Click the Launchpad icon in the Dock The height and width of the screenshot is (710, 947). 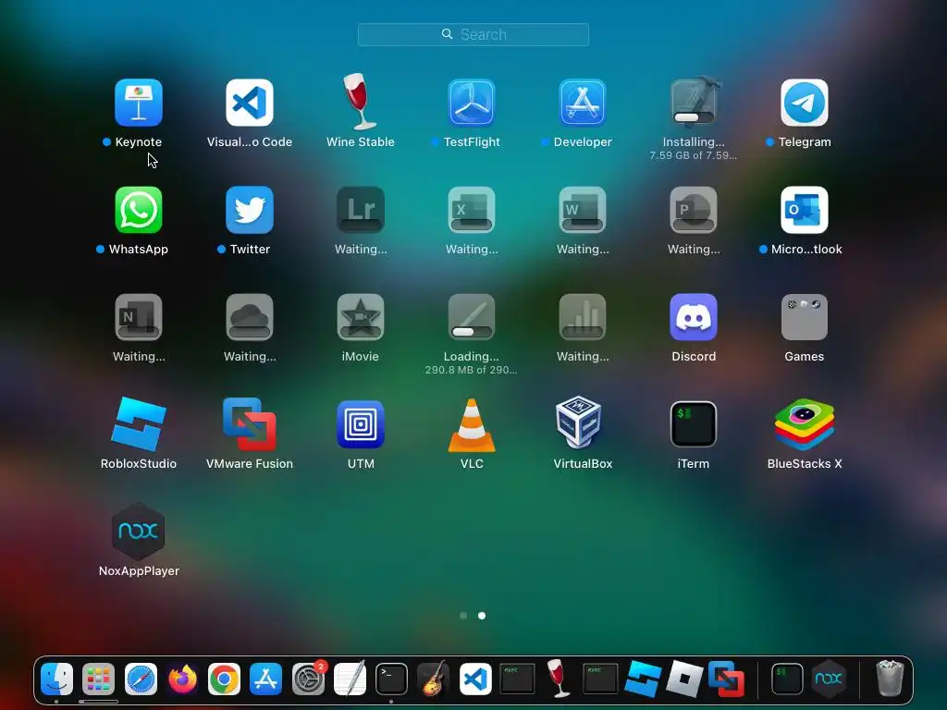tap(98, 679)
